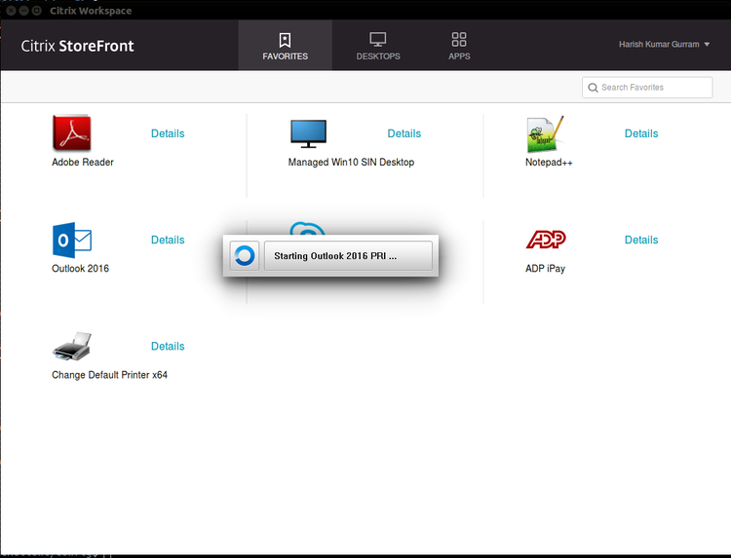Click the Outlook 2016 label

80,268
